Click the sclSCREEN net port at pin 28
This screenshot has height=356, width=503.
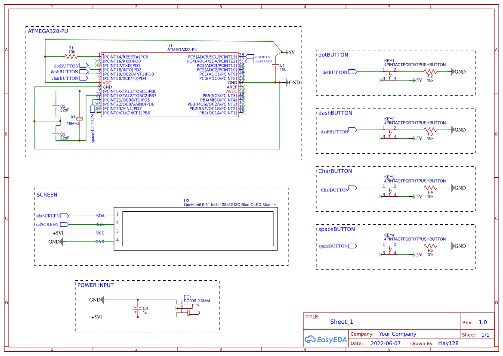click(x=250, y=57)
